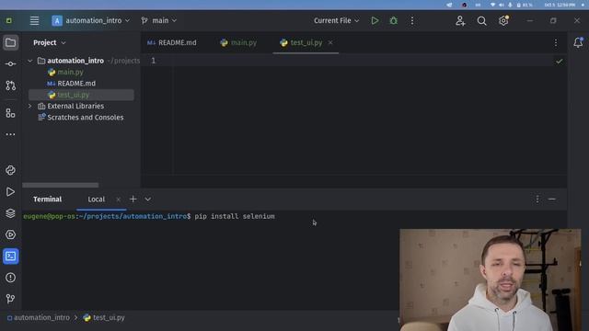Image resolution: width=589 pixels, height=331 pixels.
Task: Close the test_ui.py tab
Action: point(330,43)
